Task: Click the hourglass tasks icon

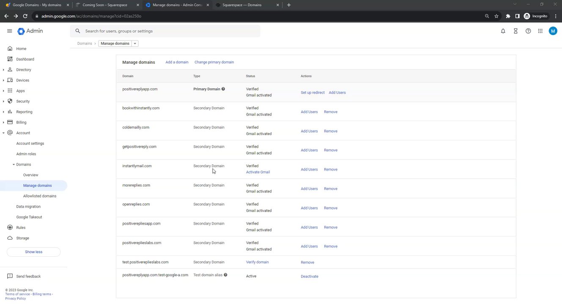Action: tap(515, 31)
